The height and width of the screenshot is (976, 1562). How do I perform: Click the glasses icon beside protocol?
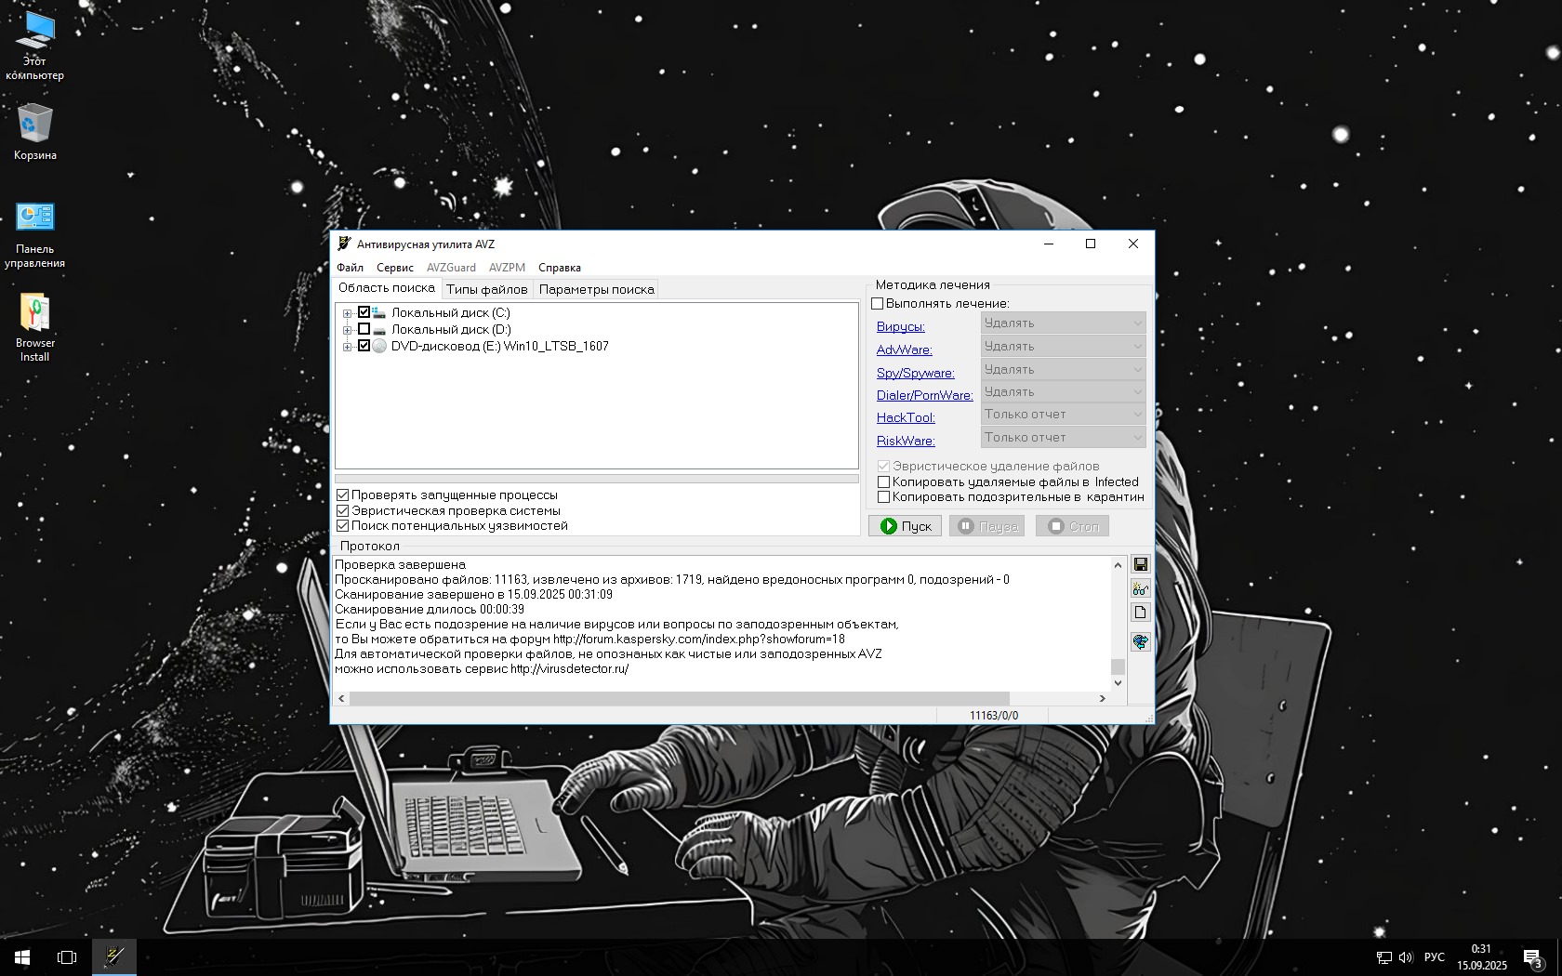(x=1140, y=588)
